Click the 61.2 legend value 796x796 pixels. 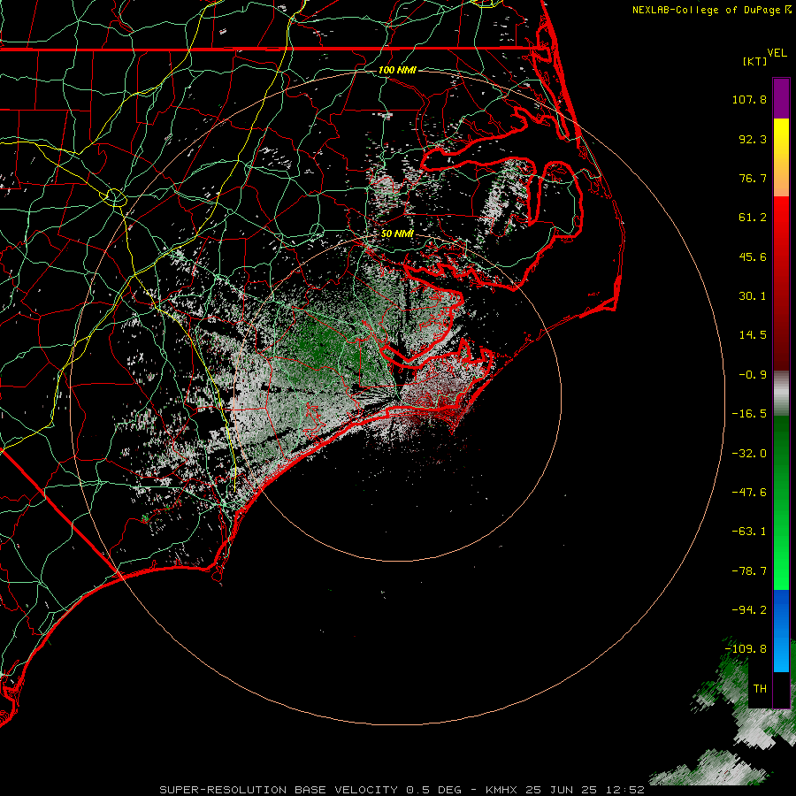click(x=753, y=218)
